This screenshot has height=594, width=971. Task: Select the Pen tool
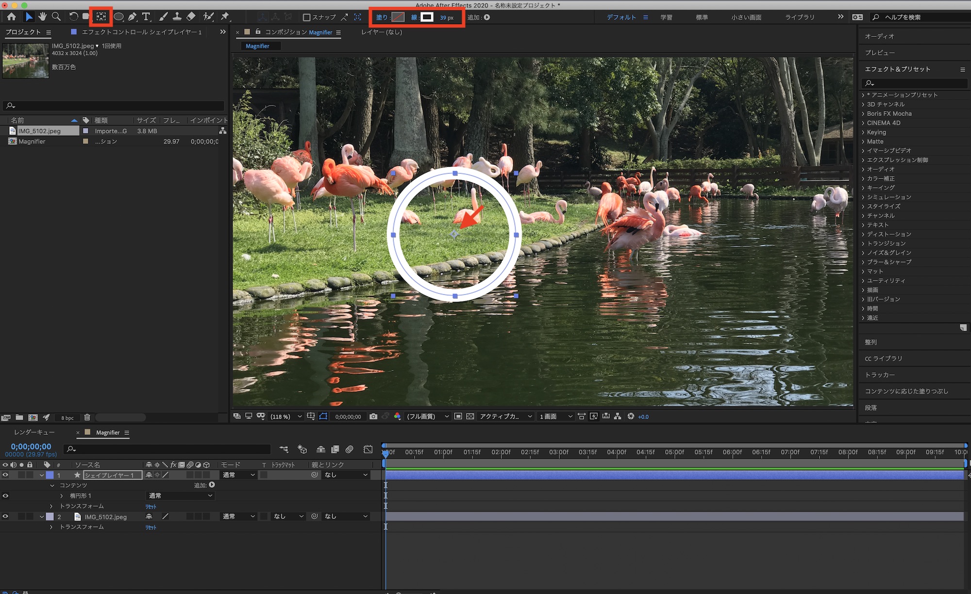[132, 16]
